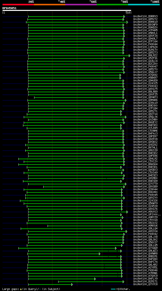The width and height of the screenshot is (162, 291).
Task: Select hit label UniRef100_Q39119
Action: pos(145,103)
